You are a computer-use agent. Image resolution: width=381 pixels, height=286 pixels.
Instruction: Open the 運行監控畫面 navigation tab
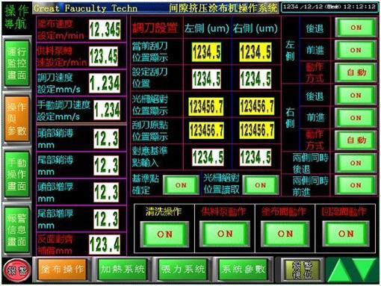click(17, 63)
